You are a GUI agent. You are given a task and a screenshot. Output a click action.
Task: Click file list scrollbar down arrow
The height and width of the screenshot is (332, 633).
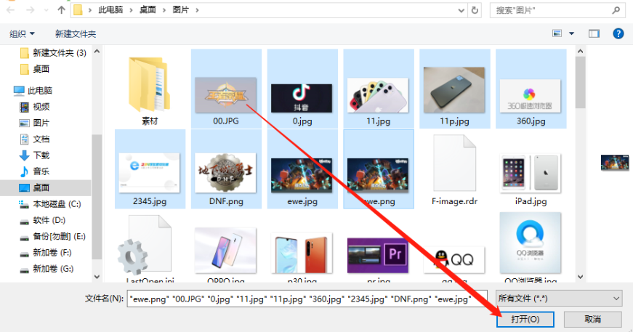point(580,277)
